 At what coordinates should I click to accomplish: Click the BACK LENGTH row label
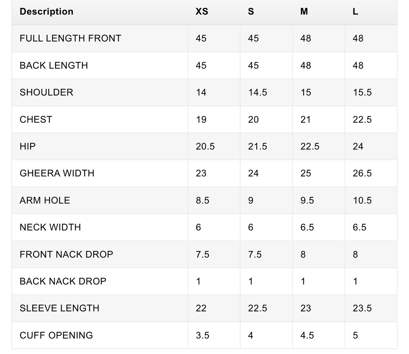tap(54, 65)
